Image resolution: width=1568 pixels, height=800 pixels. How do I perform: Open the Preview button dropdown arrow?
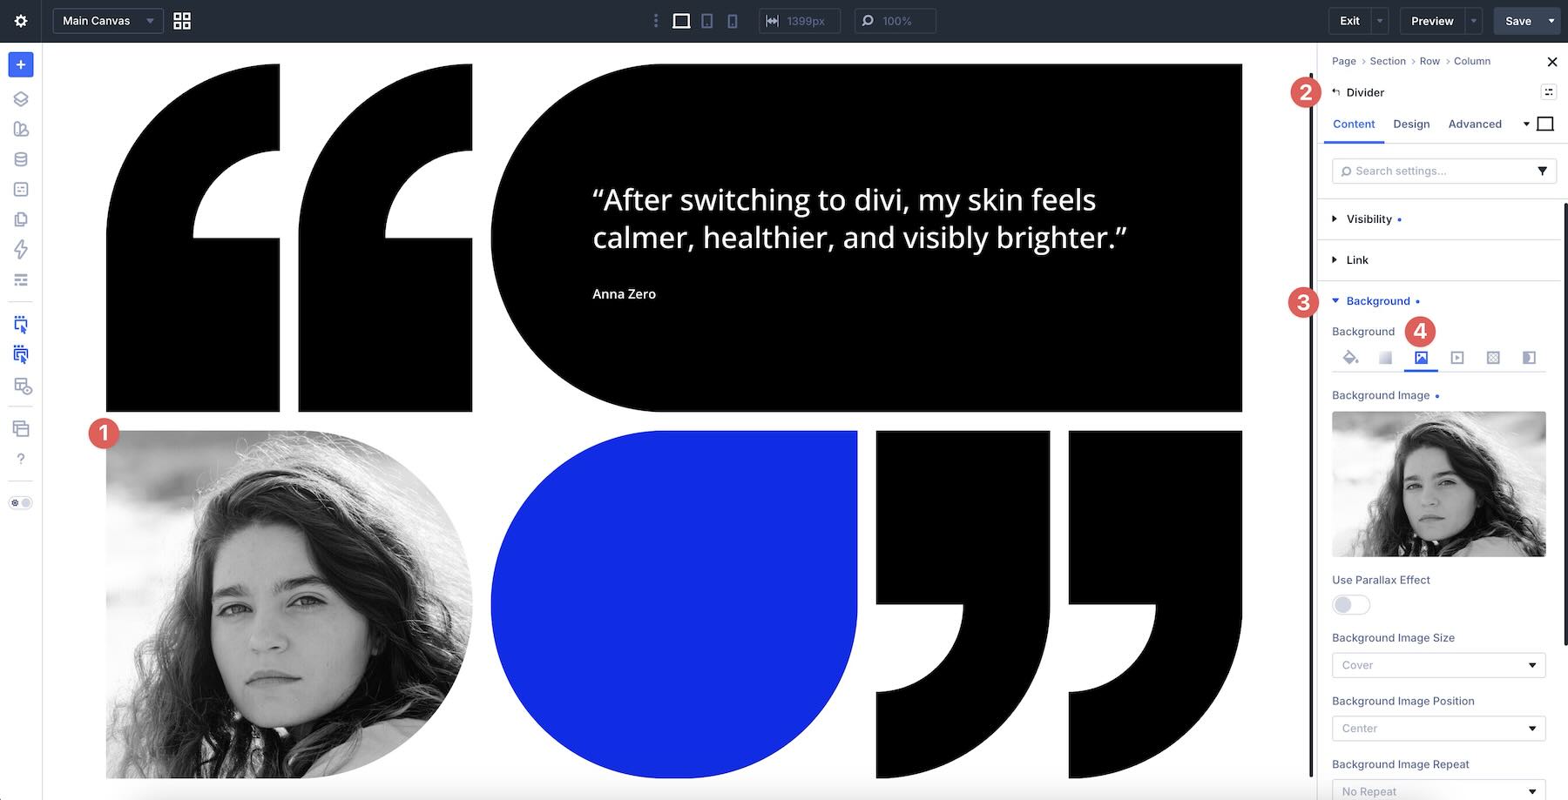(1473, 21)
